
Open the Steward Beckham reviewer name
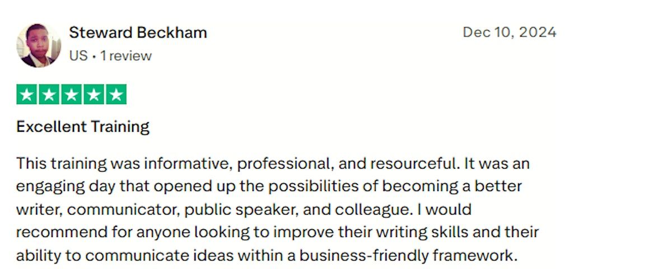[138, 33]
